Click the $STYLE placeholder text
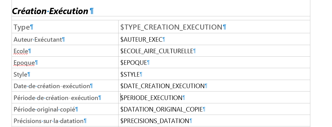Viewport: 332px width, 127px height. [130, 75]
